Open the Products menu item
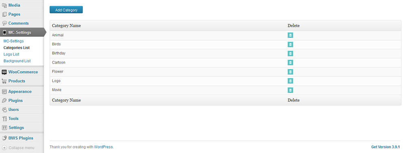Viewport: 406px width, 153px height. [x=17, y=81]
